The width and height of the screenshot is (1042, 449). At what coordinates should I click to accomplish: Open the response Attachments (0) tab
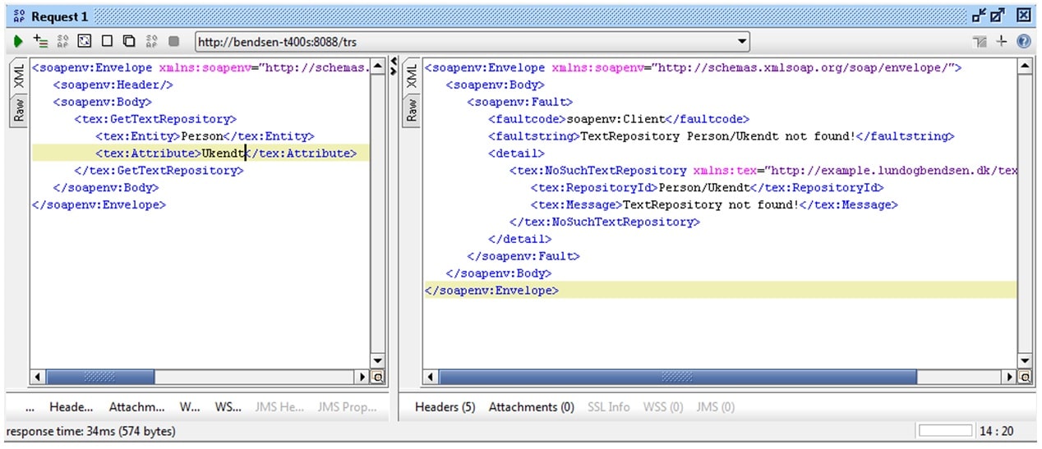(x=531, y=407)
